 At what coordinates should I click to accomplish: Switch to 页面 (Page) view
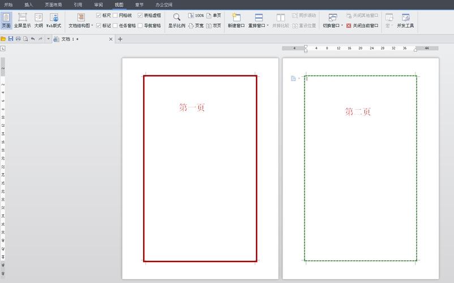point(6,20)
